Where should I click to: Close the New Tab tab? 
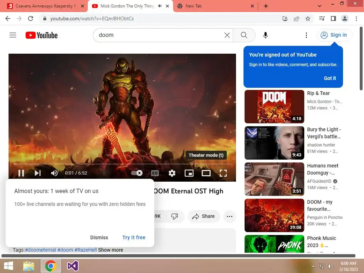[252, 6]
